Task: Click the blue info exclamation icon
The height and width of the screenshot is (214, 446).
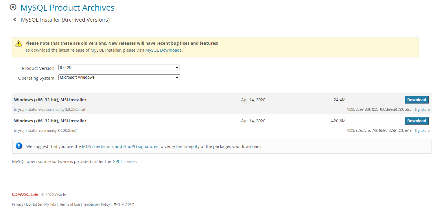Action: (x=19, y=146)
